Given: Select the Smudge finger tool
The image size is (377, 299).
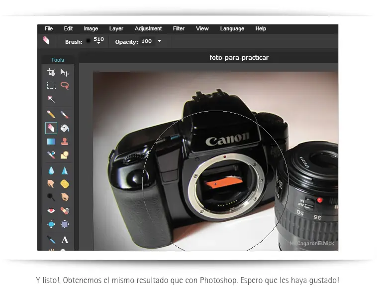Looking at the screenshot, I should click(51, 184).
